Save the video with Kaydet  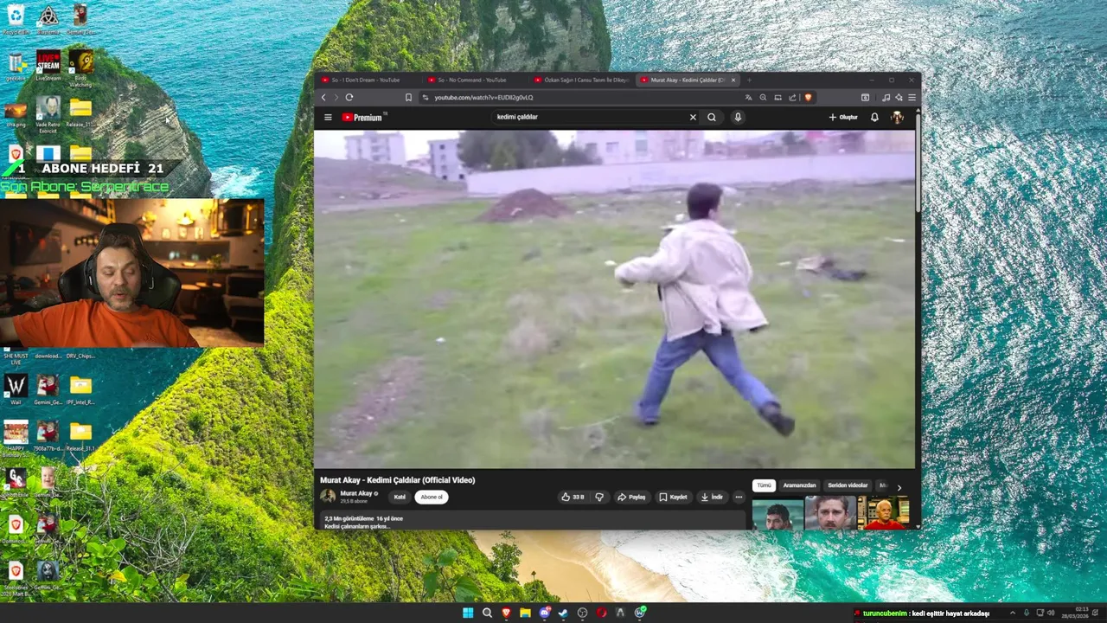673,497
